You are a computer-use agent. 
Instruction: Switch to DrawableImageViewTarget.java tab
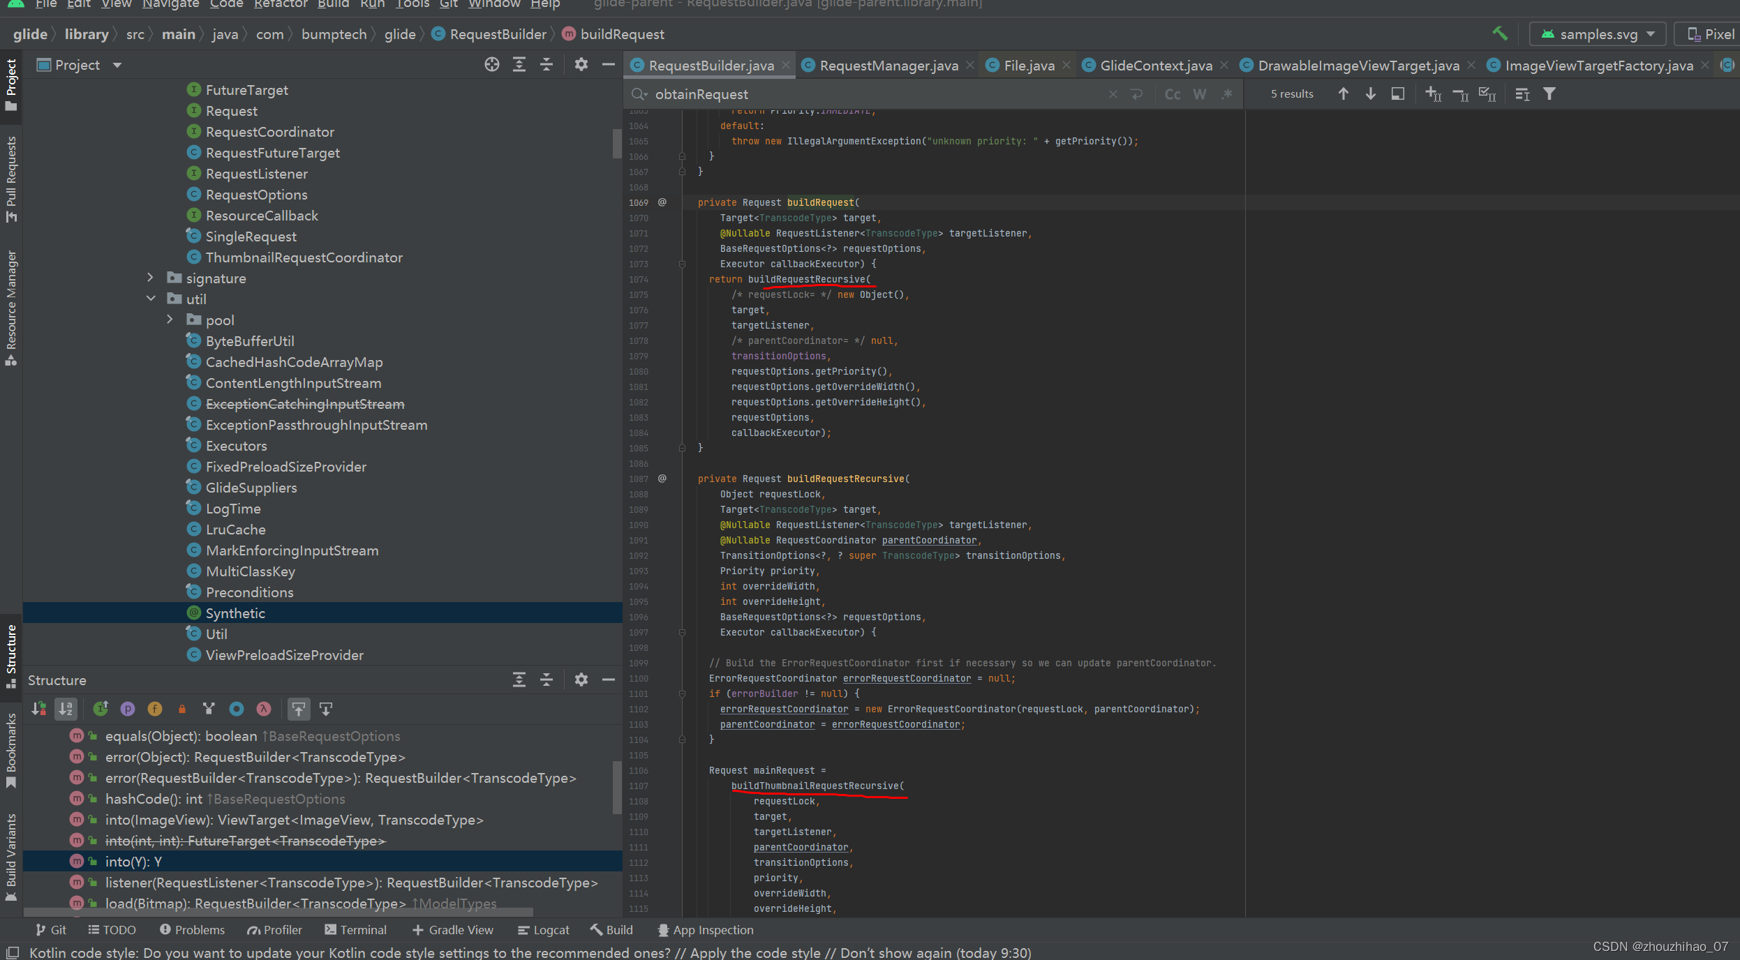point(1358,66)
